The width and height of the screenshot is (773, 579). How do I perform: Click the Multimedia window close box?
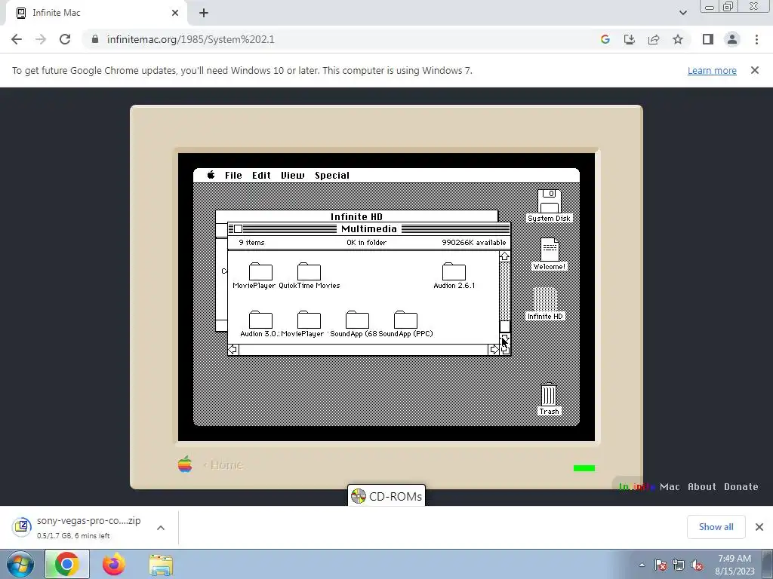(x=238, y=229)
